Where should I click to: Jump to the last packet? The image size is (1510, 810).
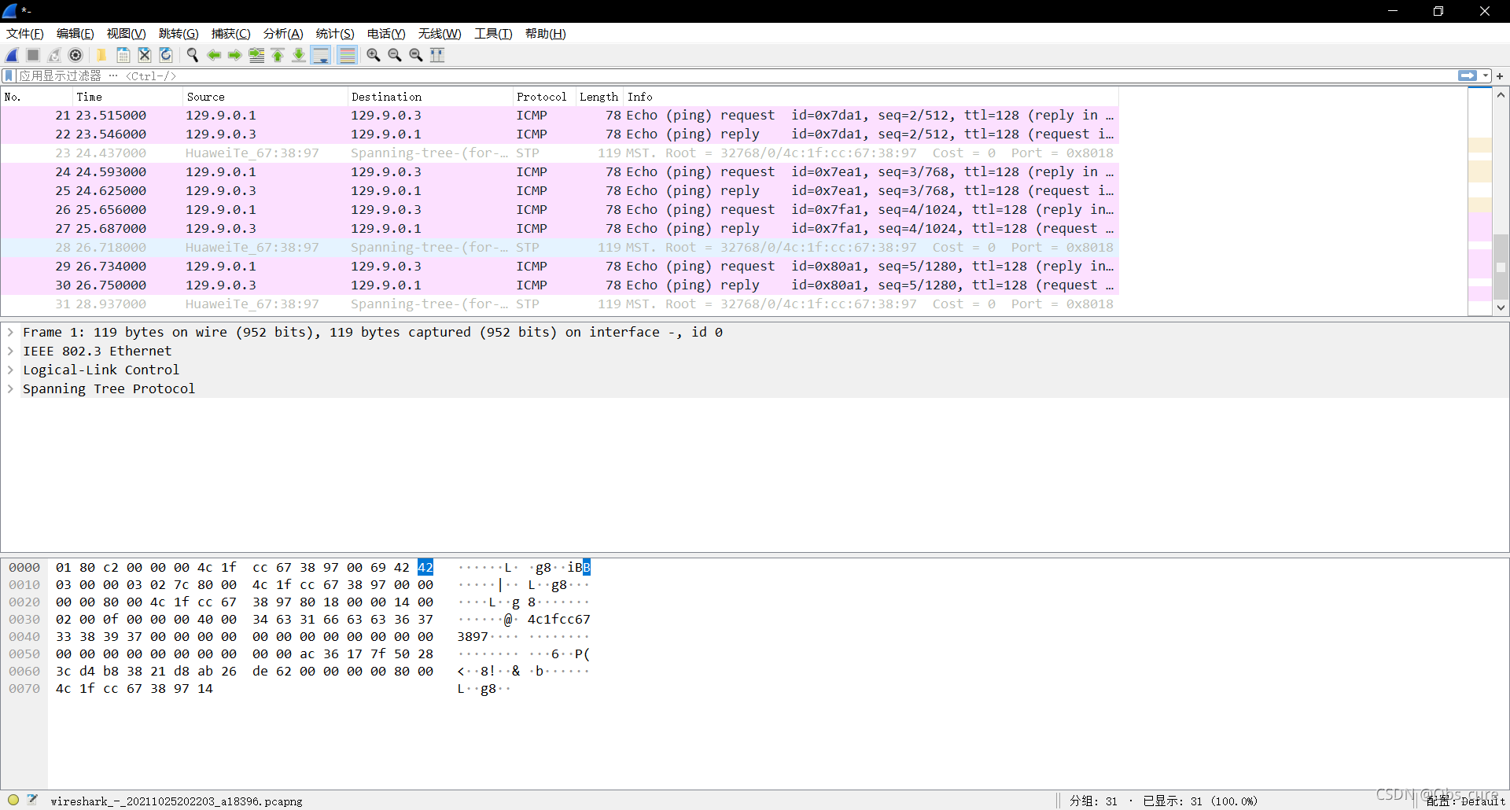(x=299, y=55)
